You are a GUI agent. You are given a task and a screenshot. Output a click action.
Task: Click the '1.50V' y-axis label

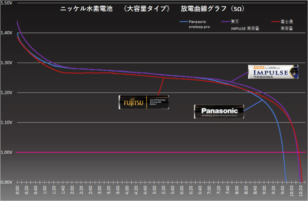(x=6, y=3)
